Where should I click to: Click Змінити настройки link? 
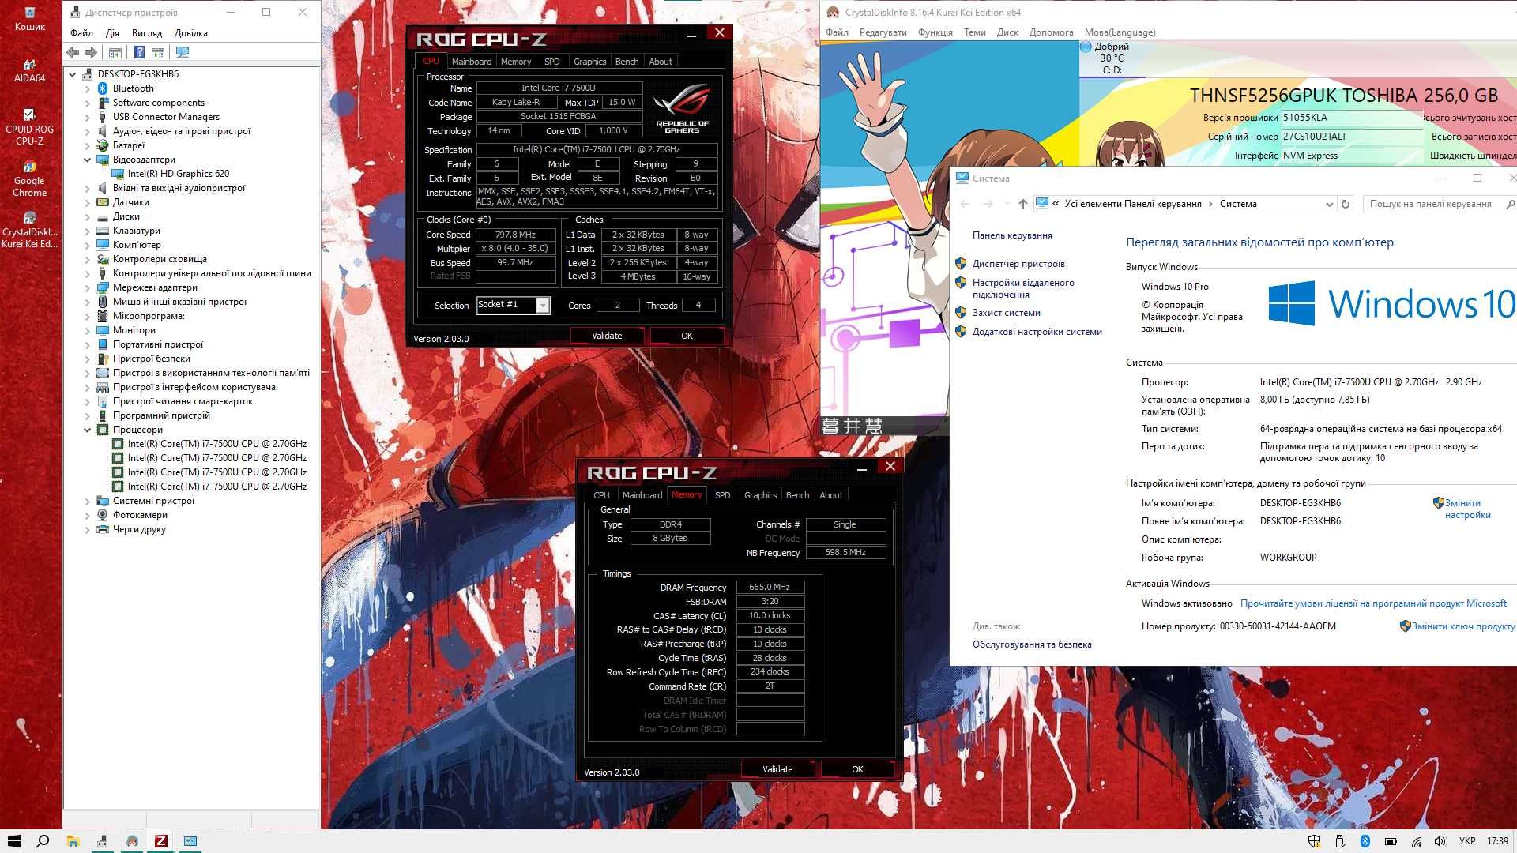pyautogui.click(x=1466, y=509)
